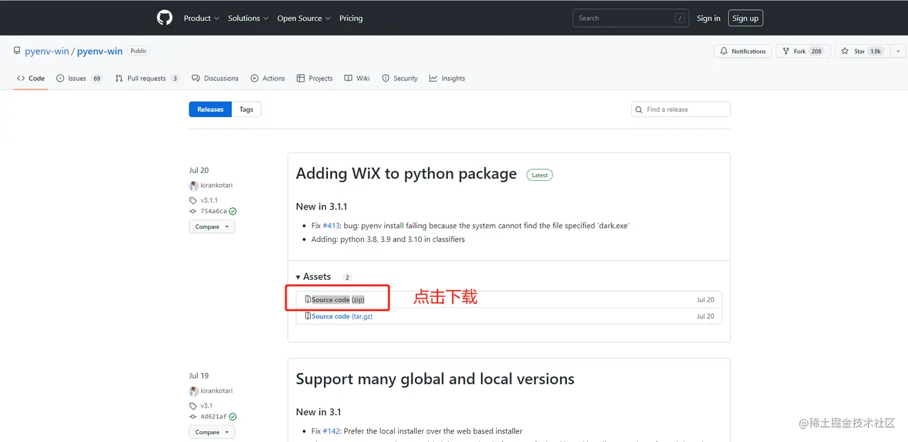Open Compare dropdown for v3.1.1
The height and width of the screenshot is (442, 908).
[x=212, y=226]
